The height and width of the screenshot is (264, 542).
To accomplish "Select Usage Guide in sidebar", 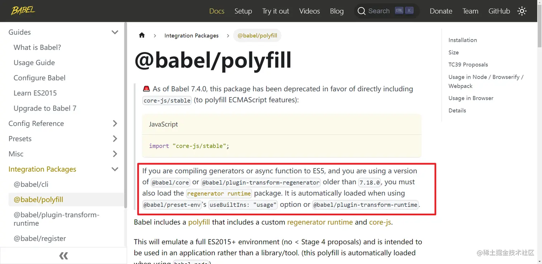I will [34, 63].
